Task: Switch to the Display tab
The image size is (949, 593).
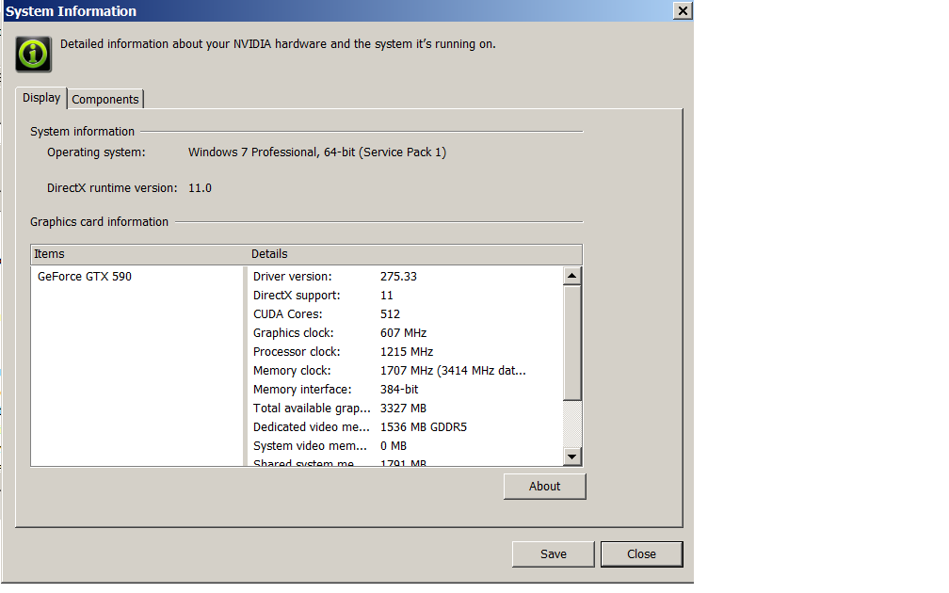Action: pos(41,98)
